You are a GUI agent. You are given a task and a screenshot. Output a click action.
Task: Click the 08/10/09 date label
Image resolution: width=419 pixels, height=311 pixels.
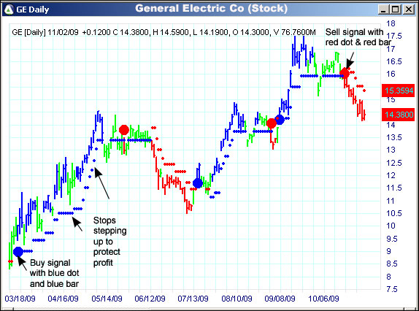point(237,299)
